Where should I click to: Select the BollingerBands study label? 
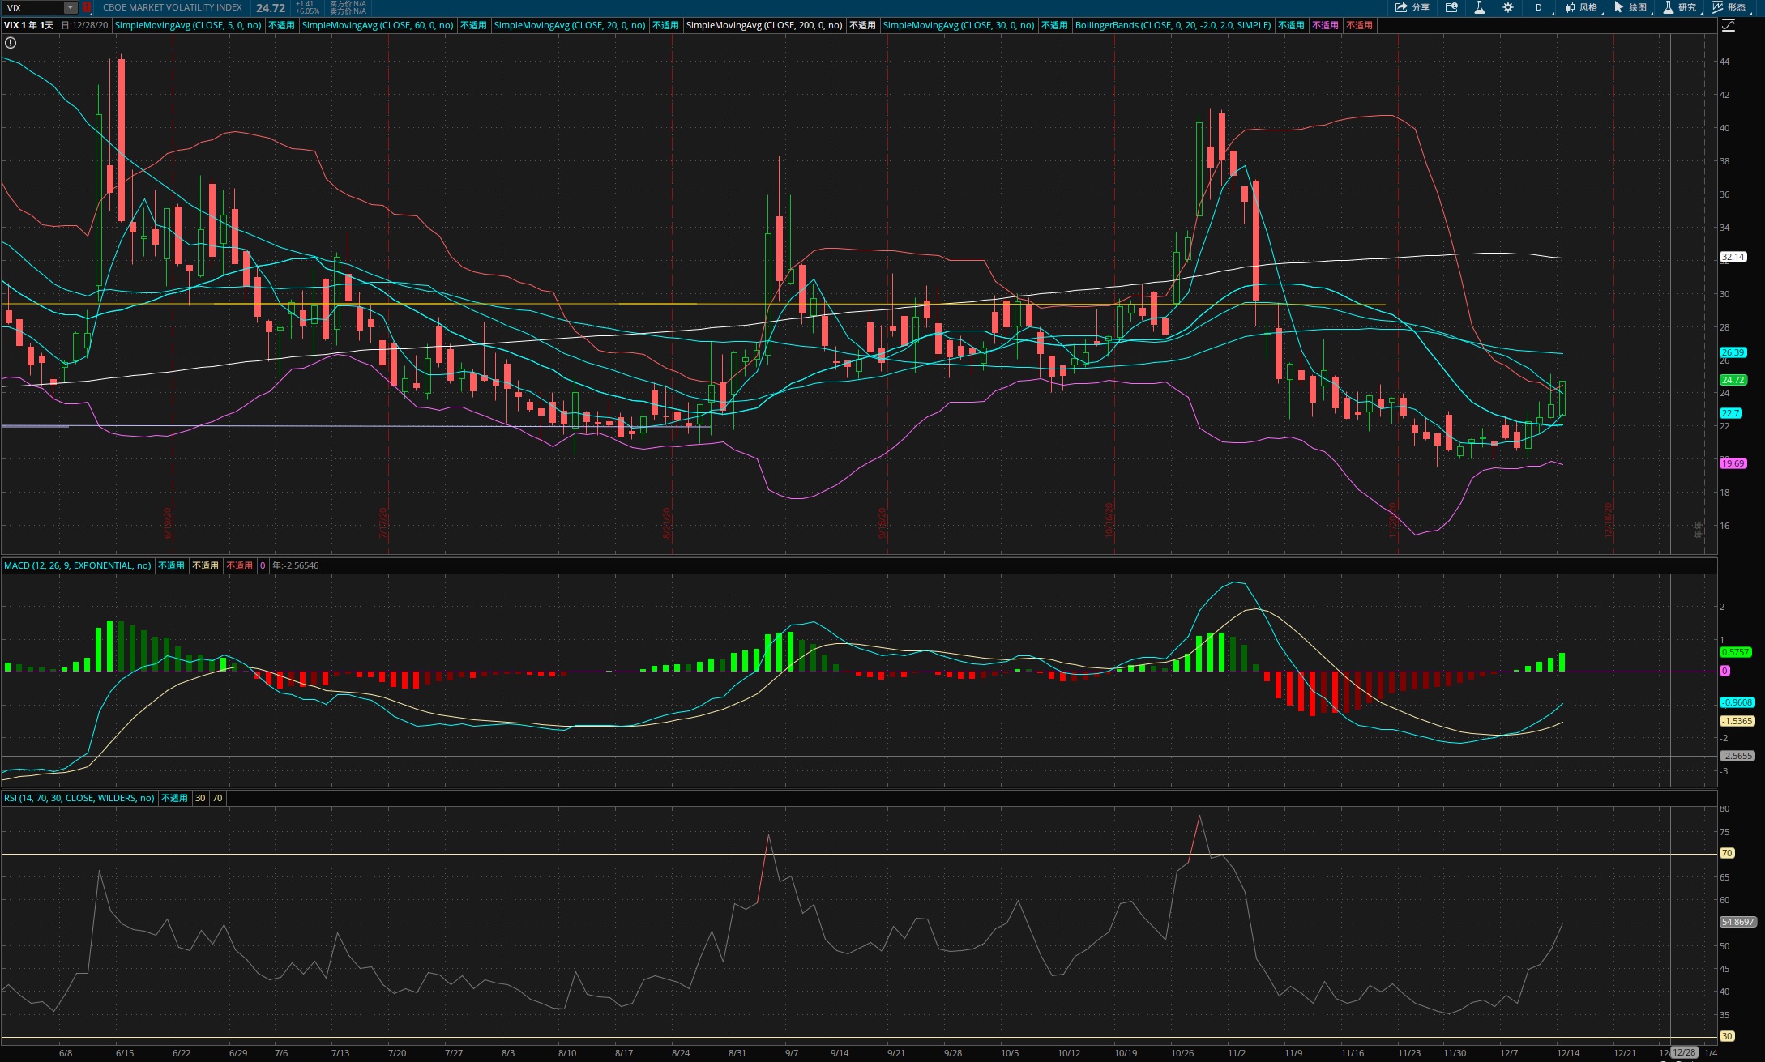click(x=1173, y=25)
